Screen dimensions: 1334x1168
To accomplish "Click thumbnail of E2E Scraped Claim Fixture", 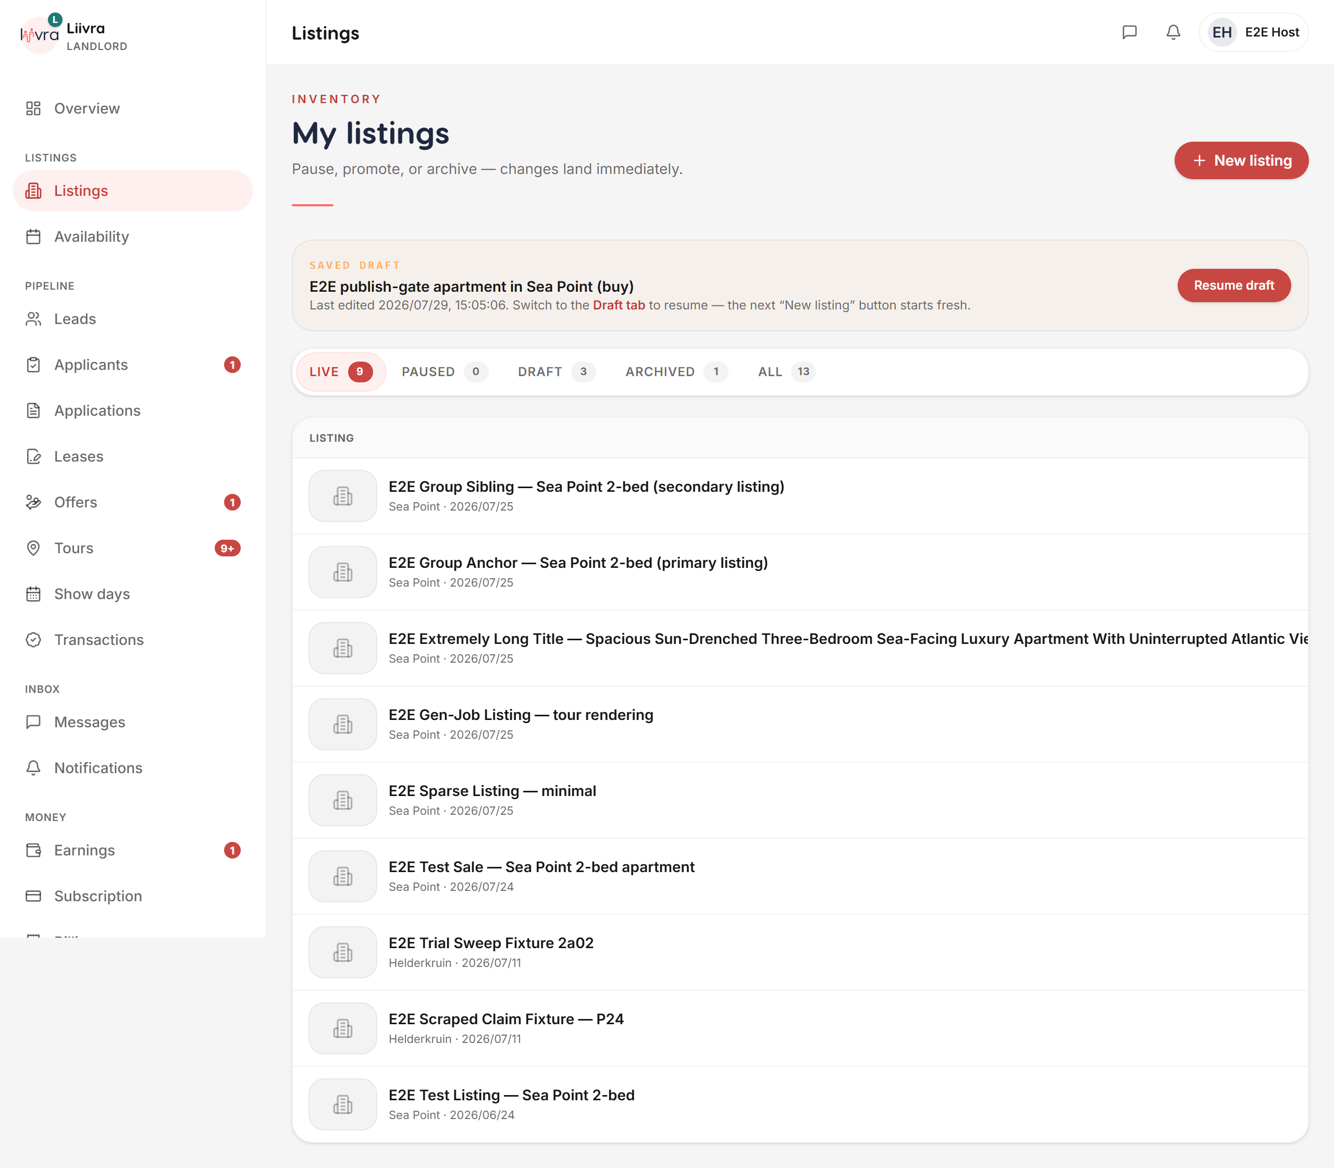I will pyautogui.click(x=343, y=1028).
